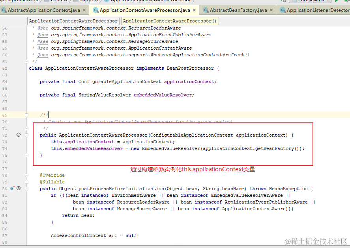Click class icon on AbstractApplicationContext.java tab

click(4, 10)
